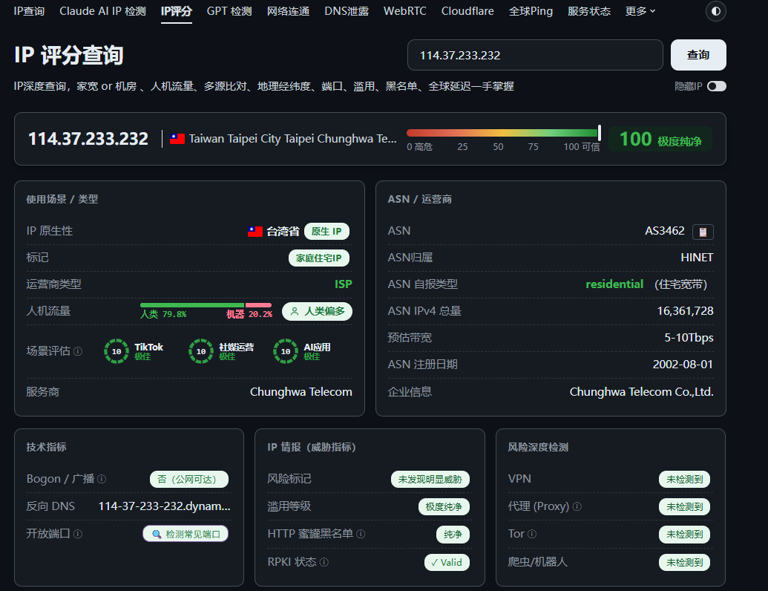Click the 社媒运营 score ring icon
Viewport: 768px width, 591px height.
(x=201, y=351)
